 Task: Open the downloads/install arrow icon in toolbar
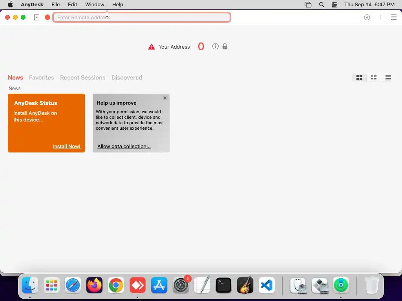pyautogui.click(x=367, y=17)
